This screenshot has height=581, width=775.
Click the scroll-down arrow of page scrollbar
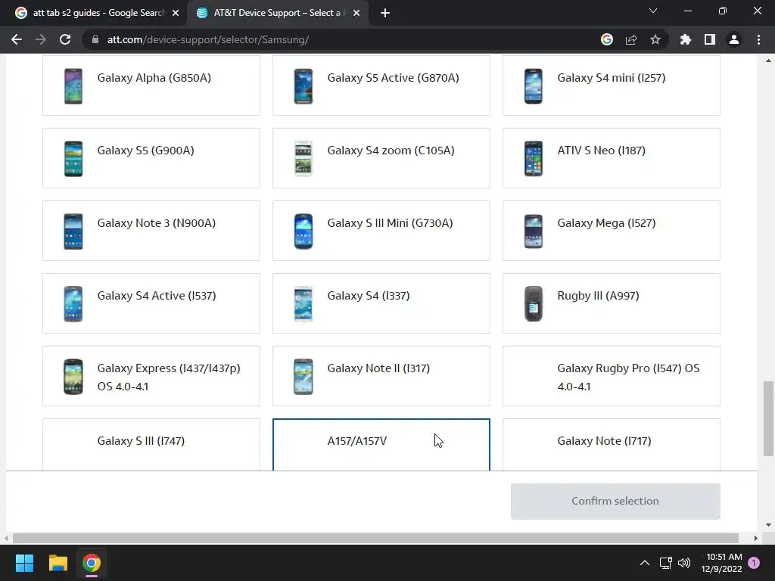coord(768,525)
